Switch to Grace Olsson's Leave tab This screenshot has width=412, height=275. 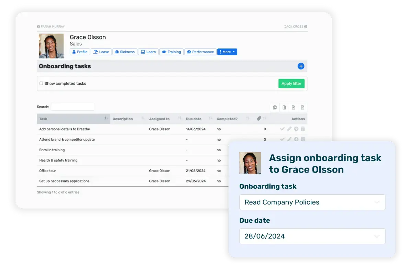pos(101,52)
